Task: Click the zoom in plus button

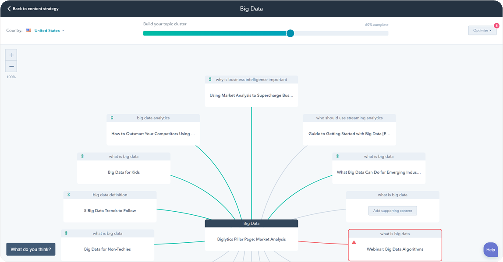Action: [x=11, y=55]
